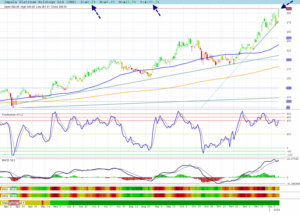This screenshot has width=300, height=215.
Task: Click the red segment in the Trend Factor bar
Action: coord(42,203)
